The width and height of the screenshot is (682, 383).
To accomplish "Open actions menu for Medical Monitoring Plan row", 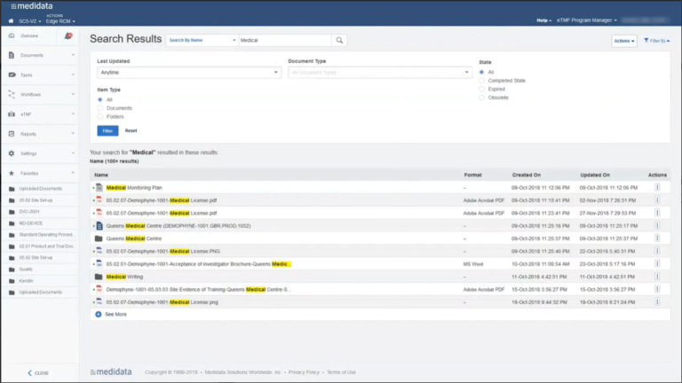I will tap(657, 188).
